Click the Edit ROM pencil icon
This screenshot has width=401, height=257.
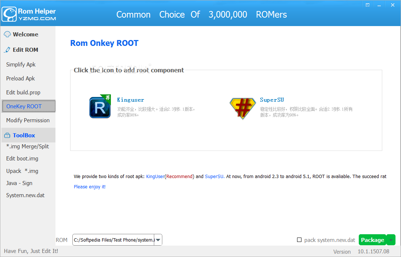pyautogui.click(x=7, y=50)
